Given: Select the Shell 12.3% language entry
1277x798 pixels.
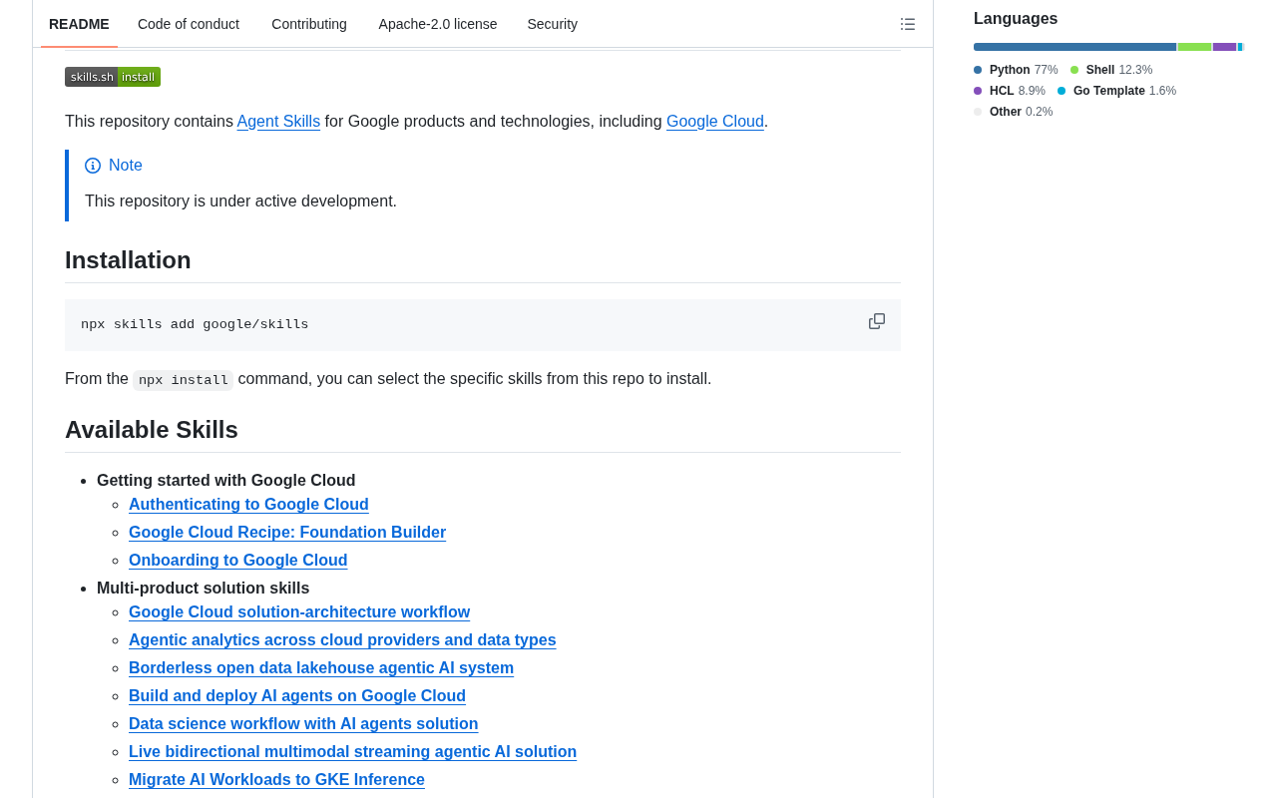Looking at the screenshot, I should pos(1111,70).
